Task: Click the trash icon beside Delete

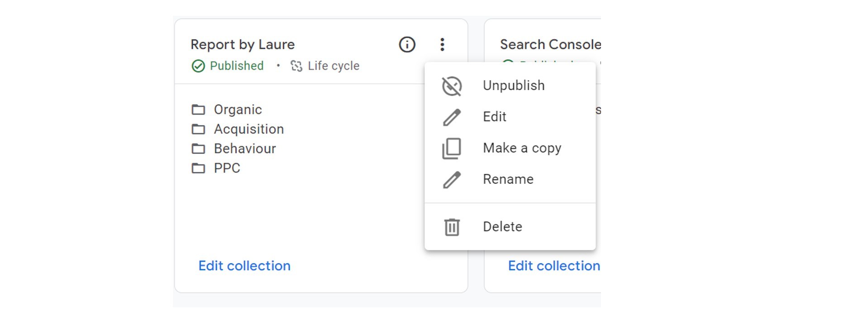Action: 452,227
